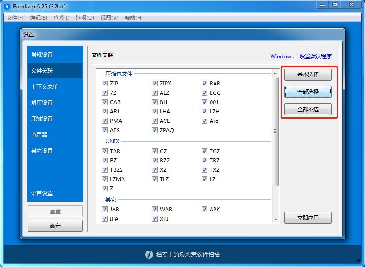Image resolution: width=365 pixels, height=267 pixels.
Task: Toggle the CAB checkbox
Action: (x=105, y=102)
